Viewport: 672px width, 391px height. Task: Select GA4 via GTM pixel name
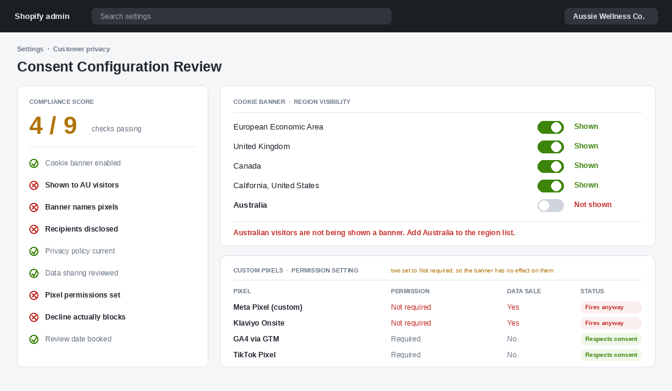257,338
